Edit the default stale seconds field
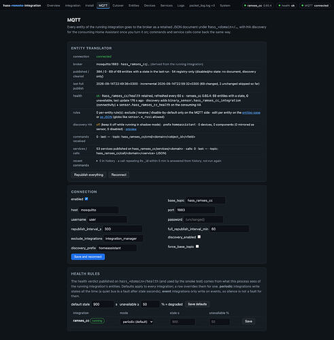Image resolution: width=334 pixels, height=340 pixels. click(103, 305)
